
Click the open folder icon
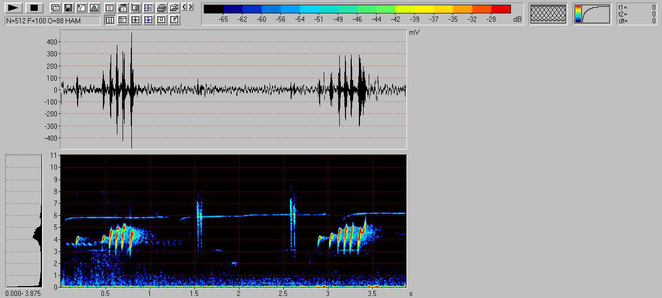[174, 8]
